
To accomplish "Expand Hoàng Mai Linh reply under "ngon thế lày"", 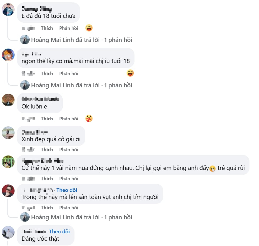I will coord(81,85).
